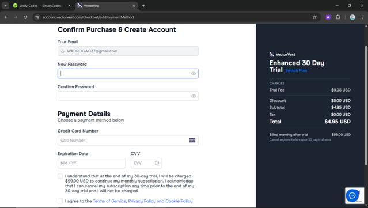Click the Total $4.95 USD amount
Viewport: 368px width, 208px height.
coord(337,122)
